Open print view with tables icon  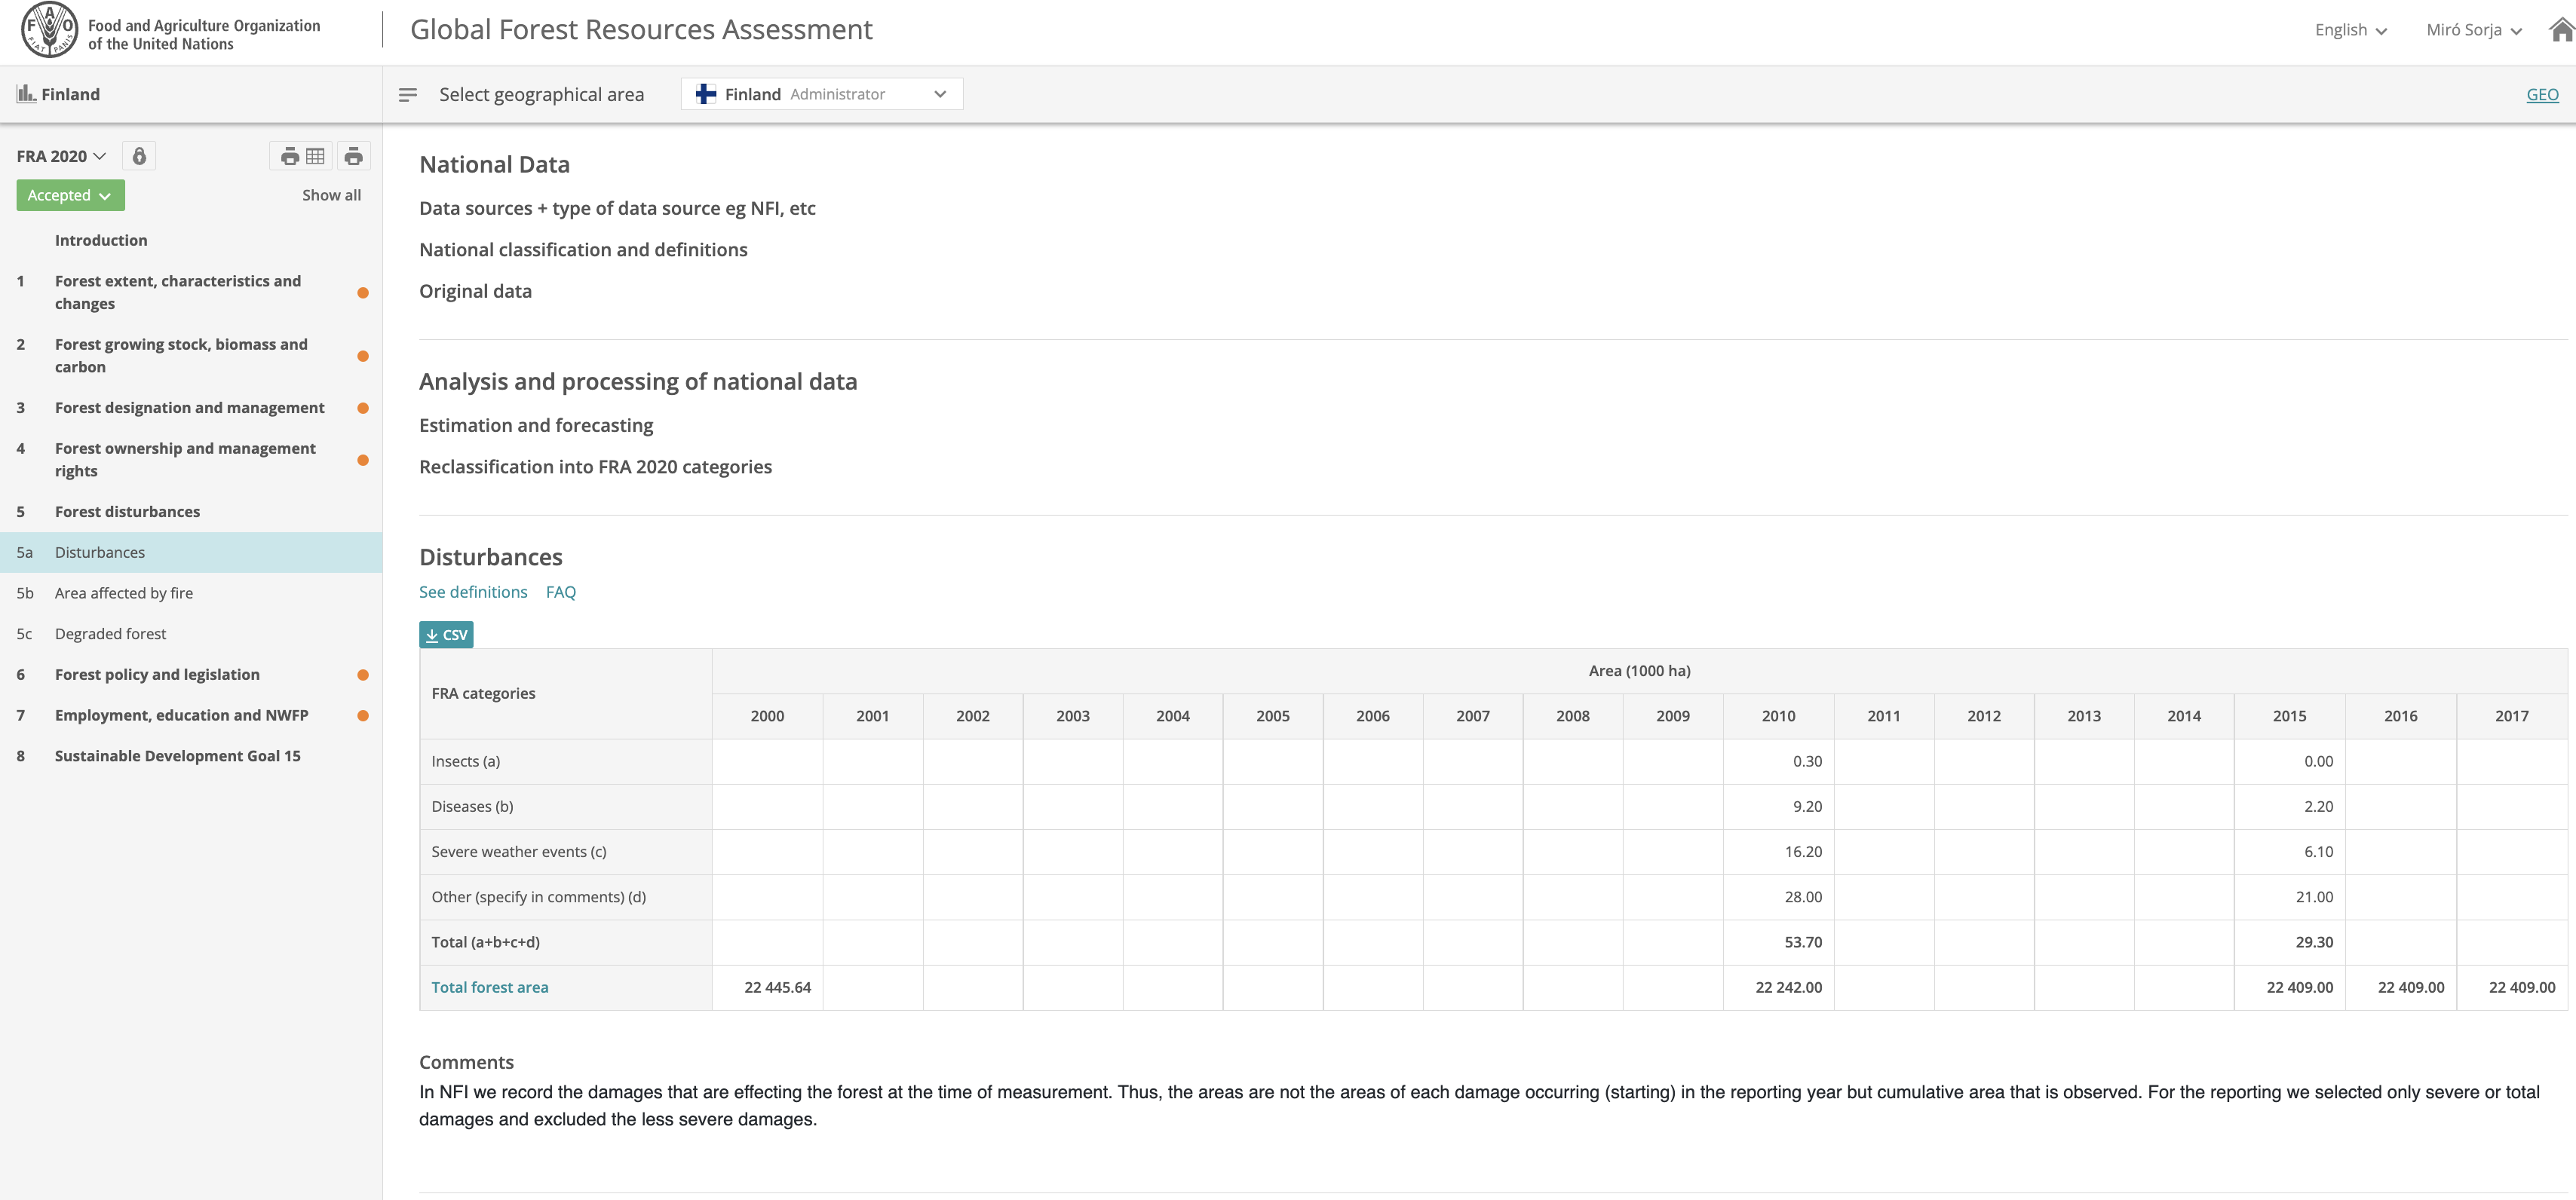300,155
